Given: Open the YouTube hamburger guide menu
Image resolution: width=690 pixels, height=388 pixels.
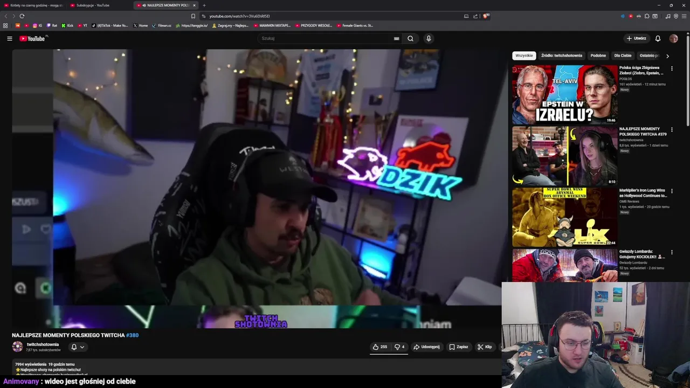Looking at the screenshot, I should click(x=9, y=38).
